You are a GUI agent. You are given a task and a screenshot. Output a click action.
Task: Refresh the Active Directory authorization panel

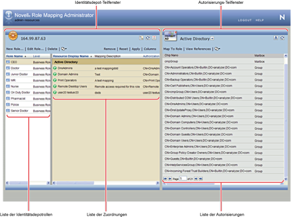(282, 38)
